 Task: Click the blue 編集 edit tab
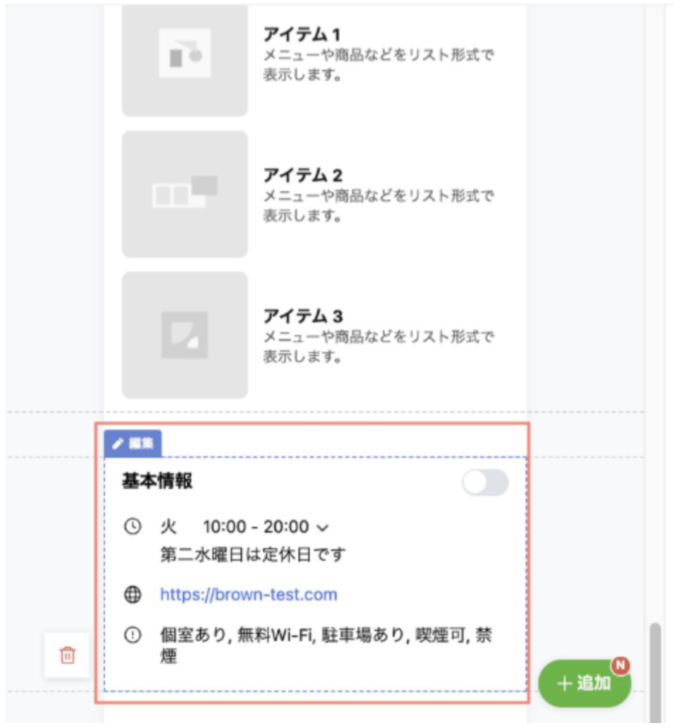(133, 444)
